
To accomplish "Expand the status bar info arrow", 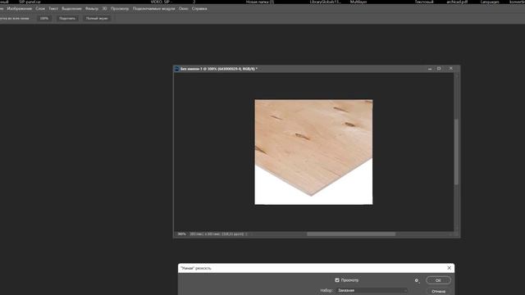I will (x=247, y=234).
